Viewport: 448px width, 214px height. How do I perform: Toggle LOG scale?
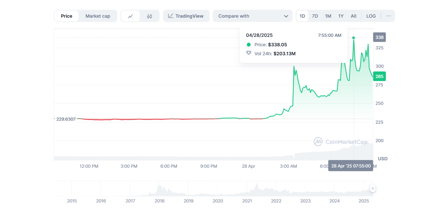pyautogui.click(x=371, y=16)
